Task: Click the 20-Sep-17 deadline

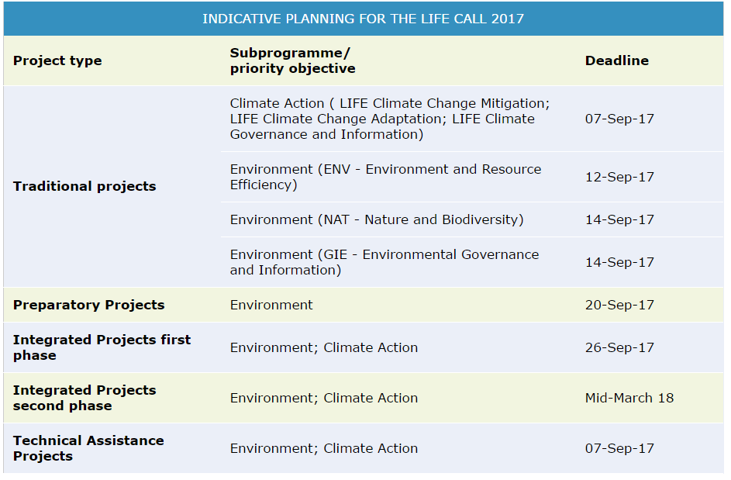Action: click(619, 305)
